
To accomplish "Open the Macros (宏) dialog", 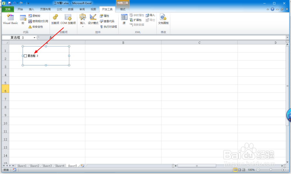I will 23,19.
